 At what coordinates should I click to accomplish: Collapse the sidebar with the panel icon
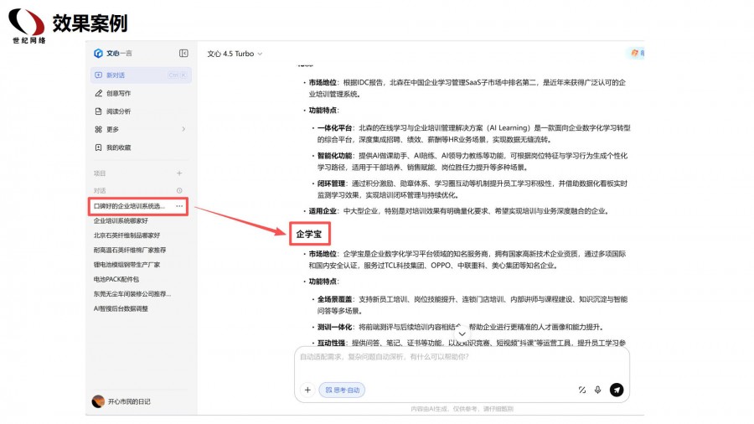tap(183, 54)
